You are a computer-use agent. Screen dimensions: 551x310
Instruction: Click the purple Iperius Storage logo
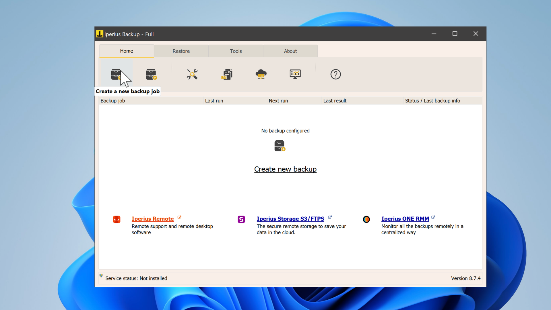(241, 219)
